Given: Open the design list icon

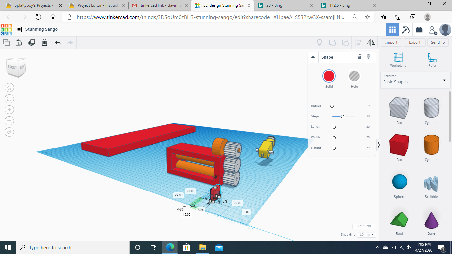Looking at the screenshot, I should (x=19, y=29).
